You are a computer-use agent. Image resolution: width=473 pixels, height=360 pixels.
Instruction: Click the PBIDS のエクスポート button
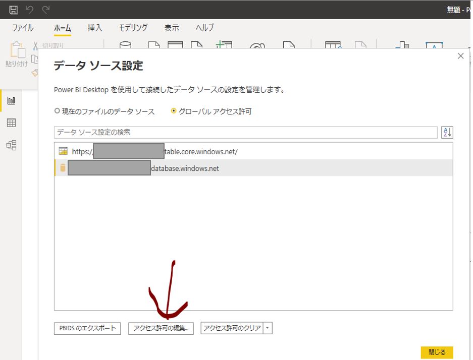(87, 328)
